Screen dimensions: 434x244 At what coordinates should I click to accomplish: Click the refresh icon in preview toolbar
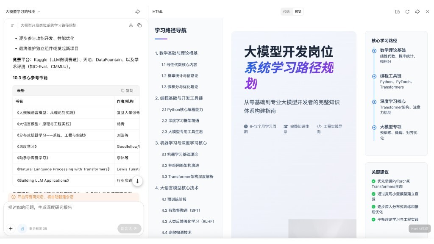(407, 12)
